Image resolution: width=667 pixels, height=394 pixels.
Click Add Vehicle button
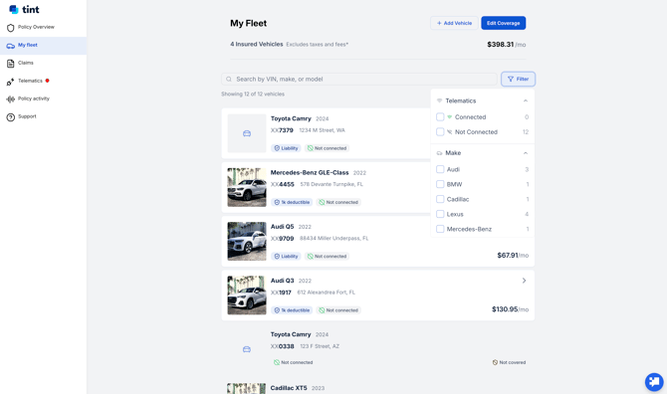[454, 23]
